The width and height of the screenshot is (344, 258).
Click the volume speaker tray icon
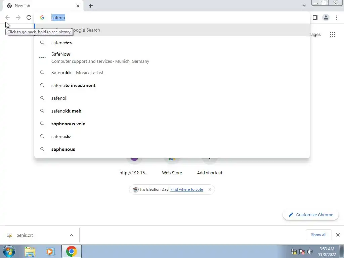tap(310, 252)
